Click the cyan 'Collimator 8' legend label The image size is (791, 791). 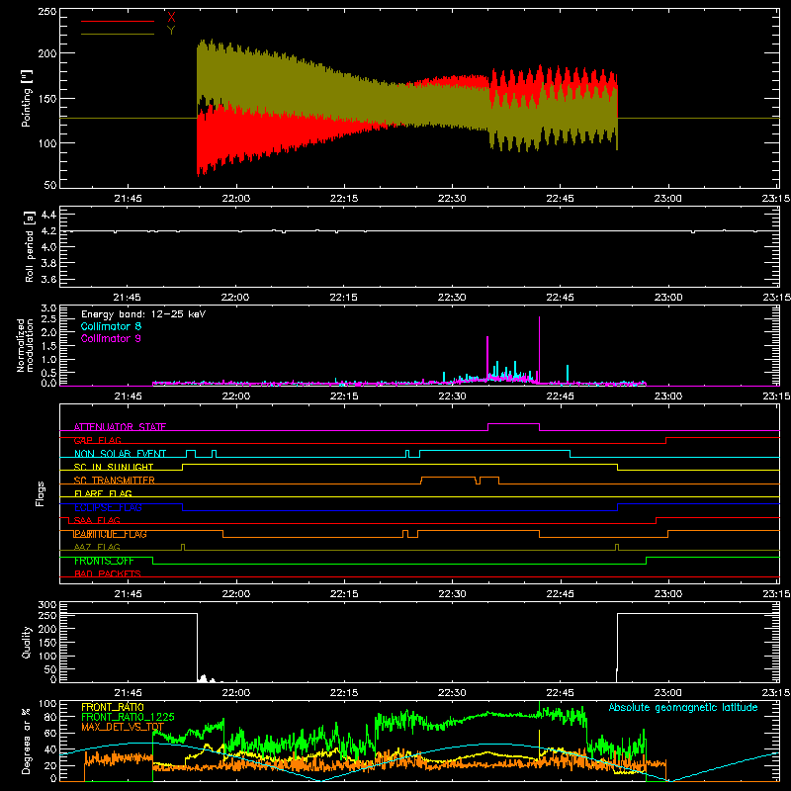tap(111, 326)
